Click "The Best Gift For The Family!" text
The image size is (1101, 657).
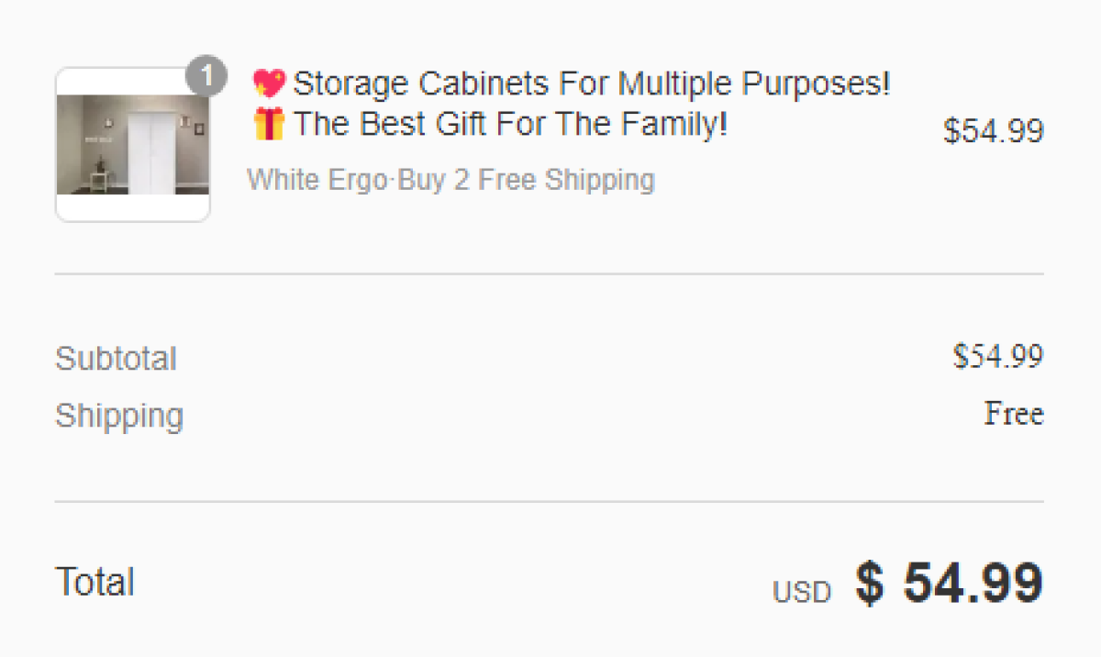coord(510,124)
